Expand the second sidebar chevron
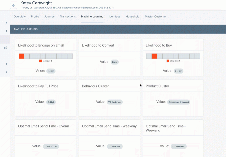 pyautogui.click(x=6, y=31)
